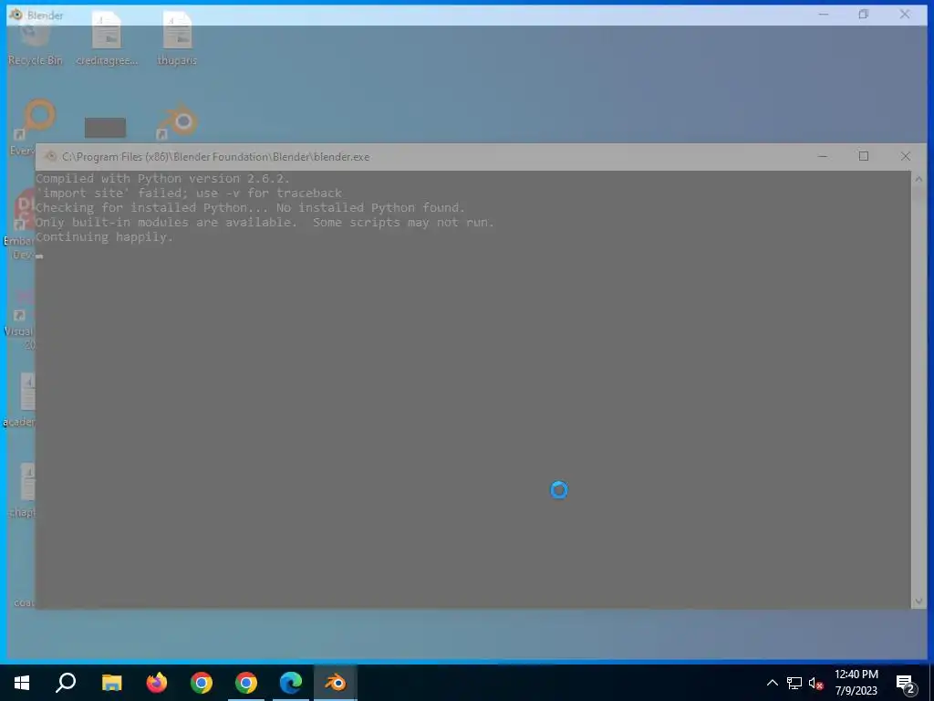934x701 pixels.
Task: Select the Blender desktop shortcut icon
Action: pos(177,121)
